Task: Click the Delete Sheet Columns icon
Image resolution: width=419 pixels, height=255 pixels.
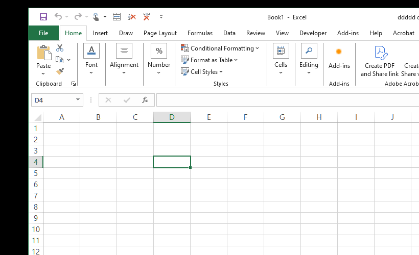Action: point(147,16)
